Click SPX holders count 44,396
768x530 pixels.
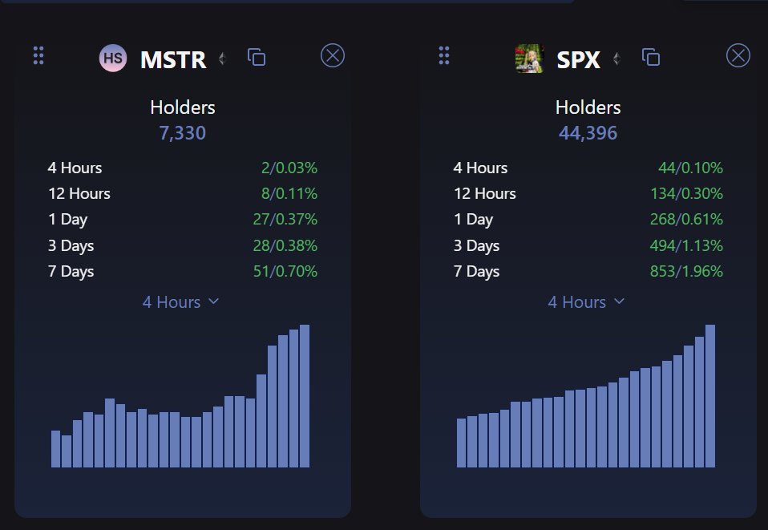point(588,133)
